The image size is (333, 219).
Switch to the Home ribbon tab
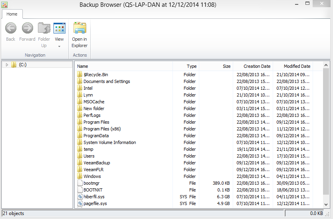(x=12, y=14)
